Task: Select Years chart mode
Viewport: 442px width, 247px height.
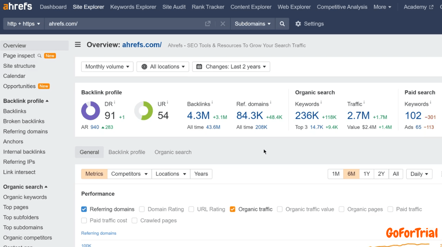Action: point(201,174)
